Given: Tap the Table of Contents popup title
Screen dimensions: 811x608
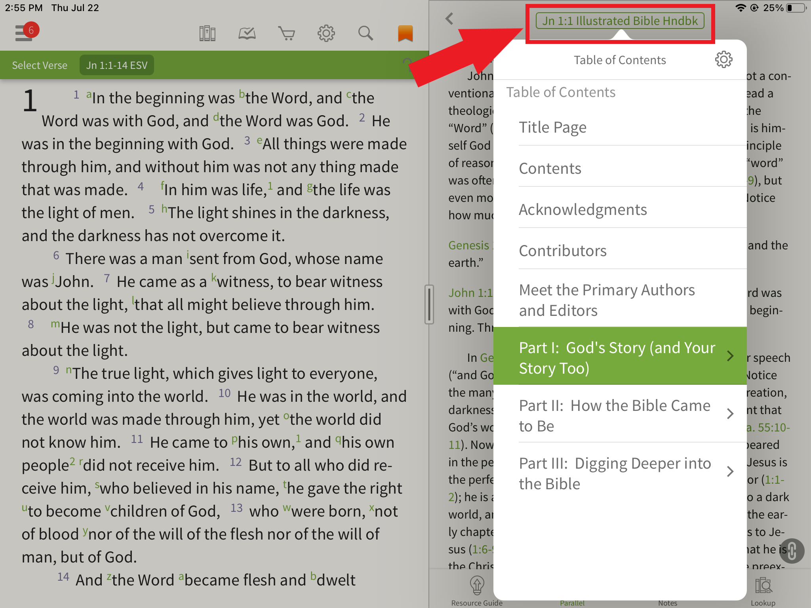Looking at the screenshot, I should point(620,60).
